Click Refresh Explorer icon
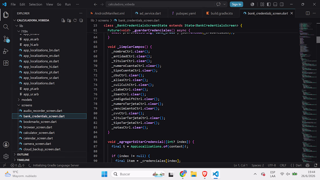320x180 pixels. [x=75, y=20]
